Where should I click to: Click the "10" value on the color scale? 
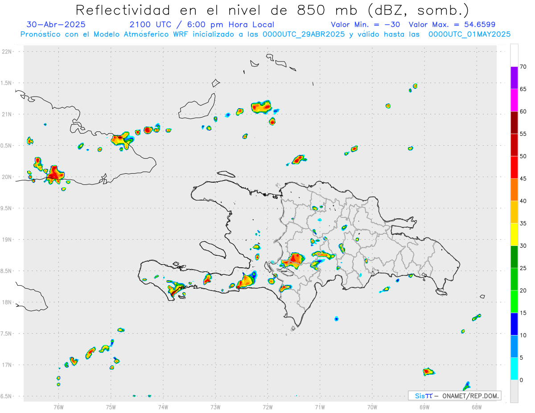click(x=523, y=335)
